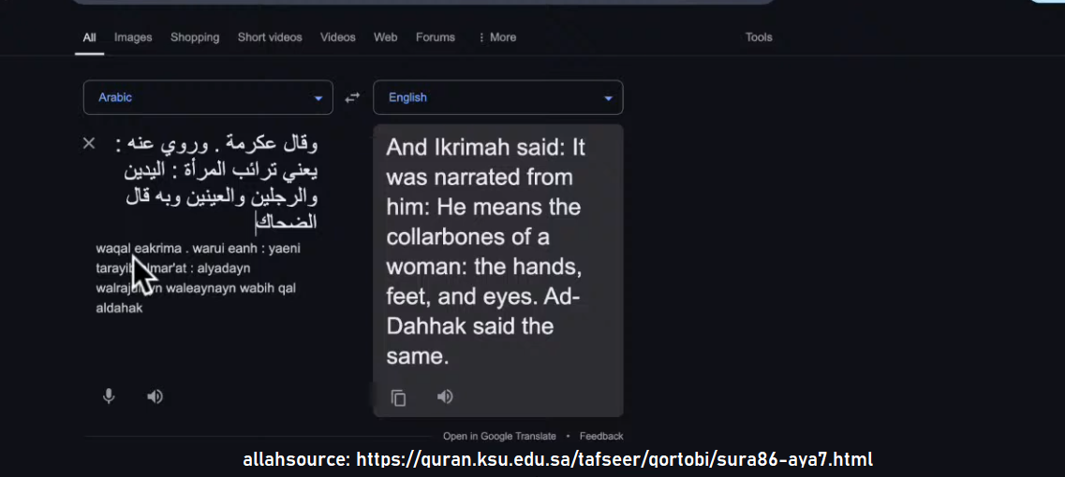Open the Forums tab

[436, 37]
